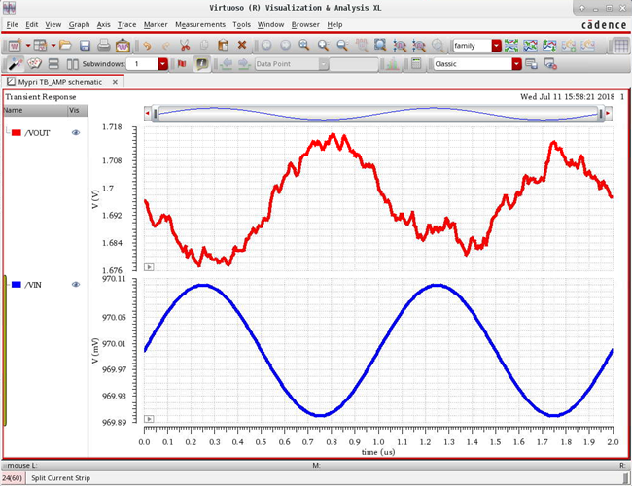Screen dimensions: 632x486
Task: Toggle visibility of /VIN trace
Action: pos(76,285)
